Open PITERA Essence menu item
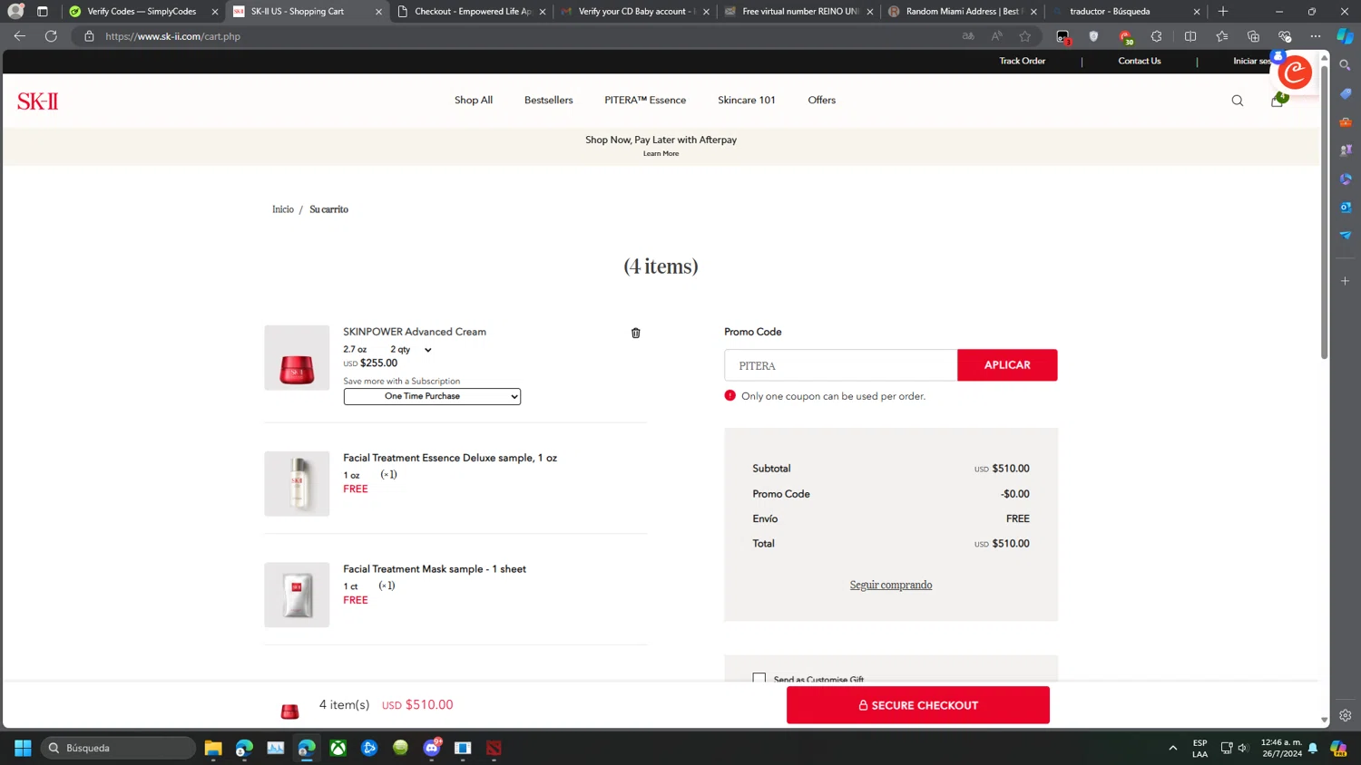 [x=645, y=100]
